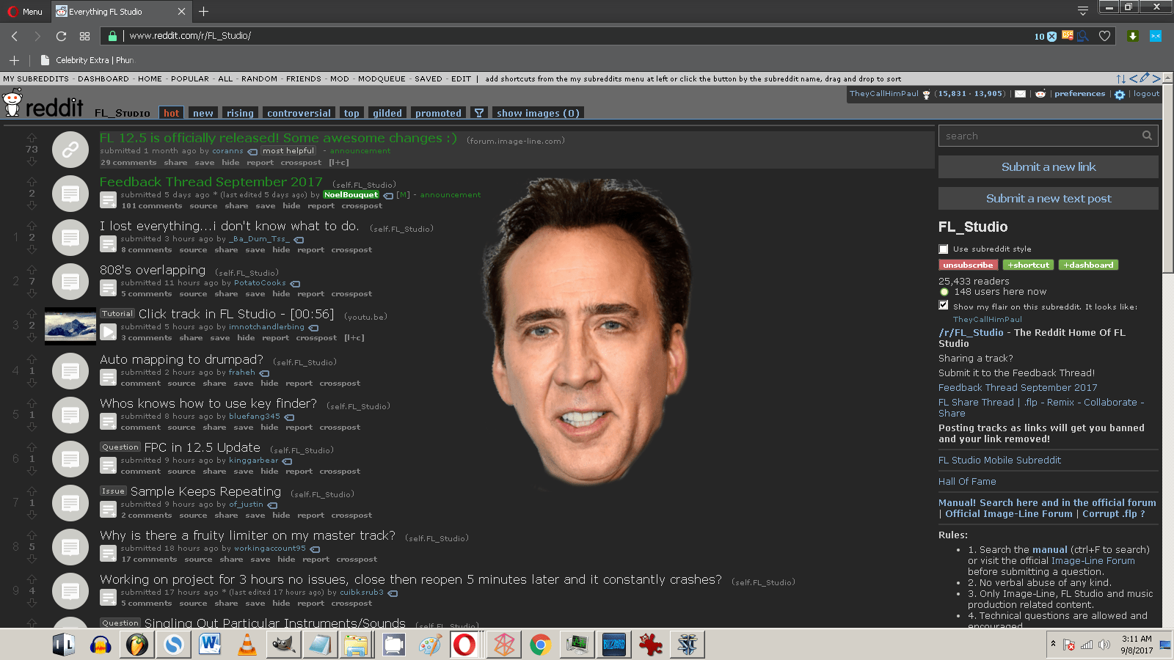Image resolution: width=1174 pixels, height=660 pixels.
Task: Open the CSS blocker extension icon
Action: 1068,36
